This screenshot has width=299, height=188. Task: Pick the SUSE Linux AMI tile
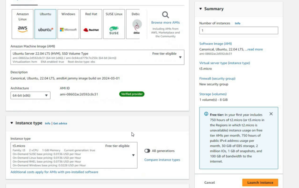coord(114,24)
